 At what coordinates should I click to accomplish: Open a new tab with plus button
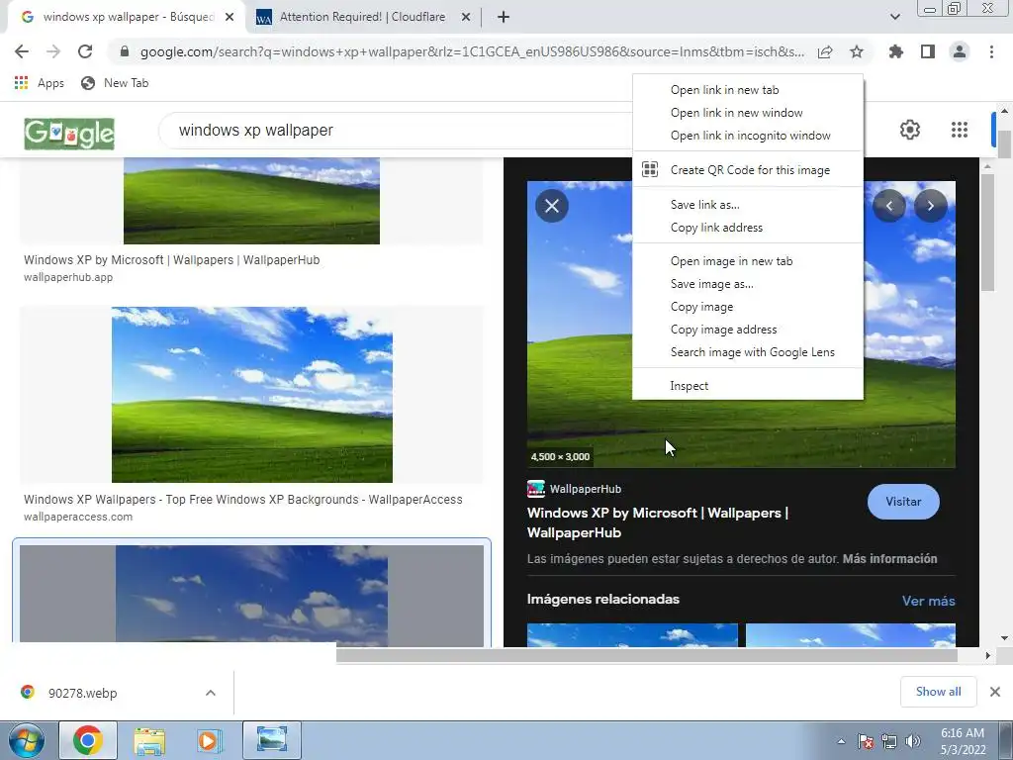coord(504,17)
